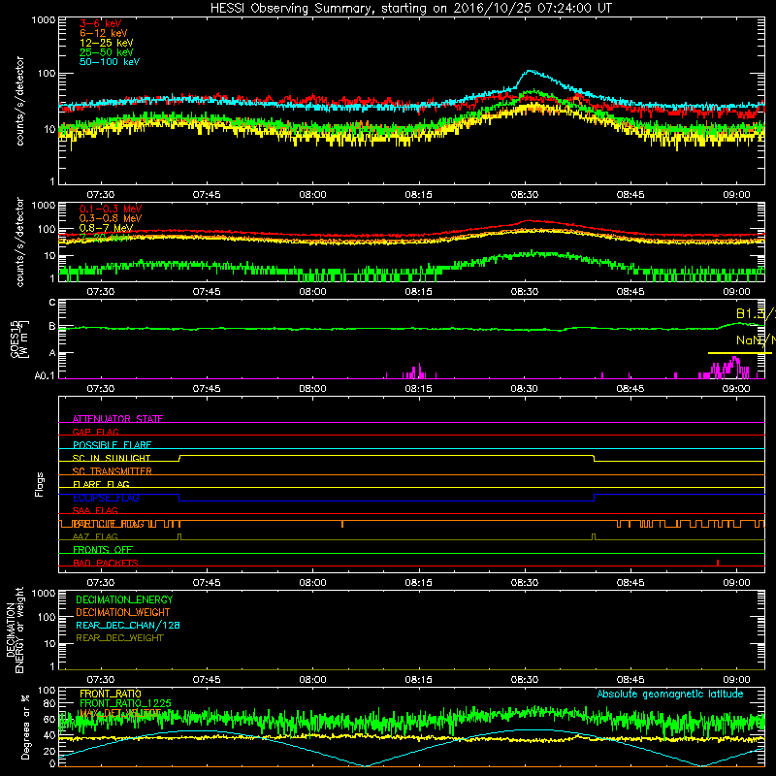Click the MAX_DET_VS_TOT legend label
This screenshot has height=776, width=776.
tap(120, 713)
